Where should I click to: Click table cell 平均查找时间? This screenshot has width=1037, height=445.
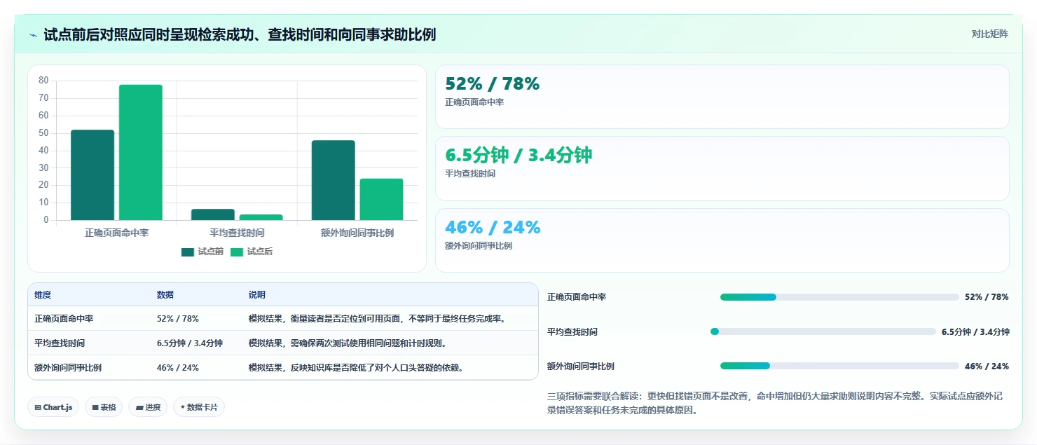click(60, 343)
